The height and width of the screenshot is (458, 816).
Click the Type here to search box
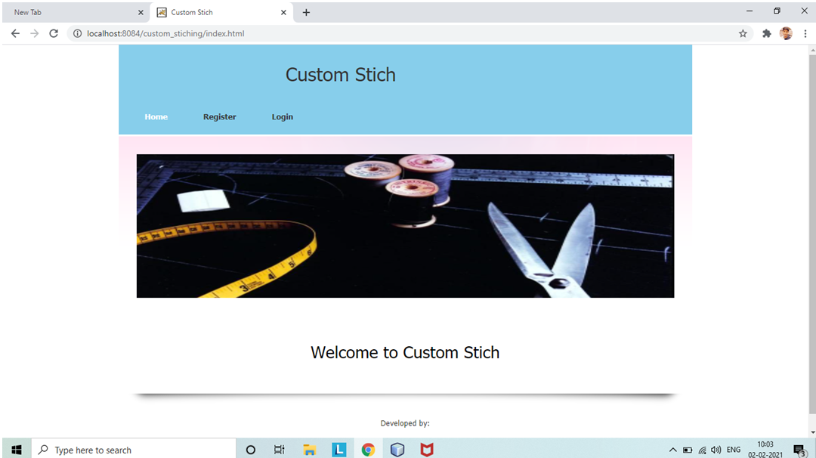pyautogui.click(x=134, y=450)
